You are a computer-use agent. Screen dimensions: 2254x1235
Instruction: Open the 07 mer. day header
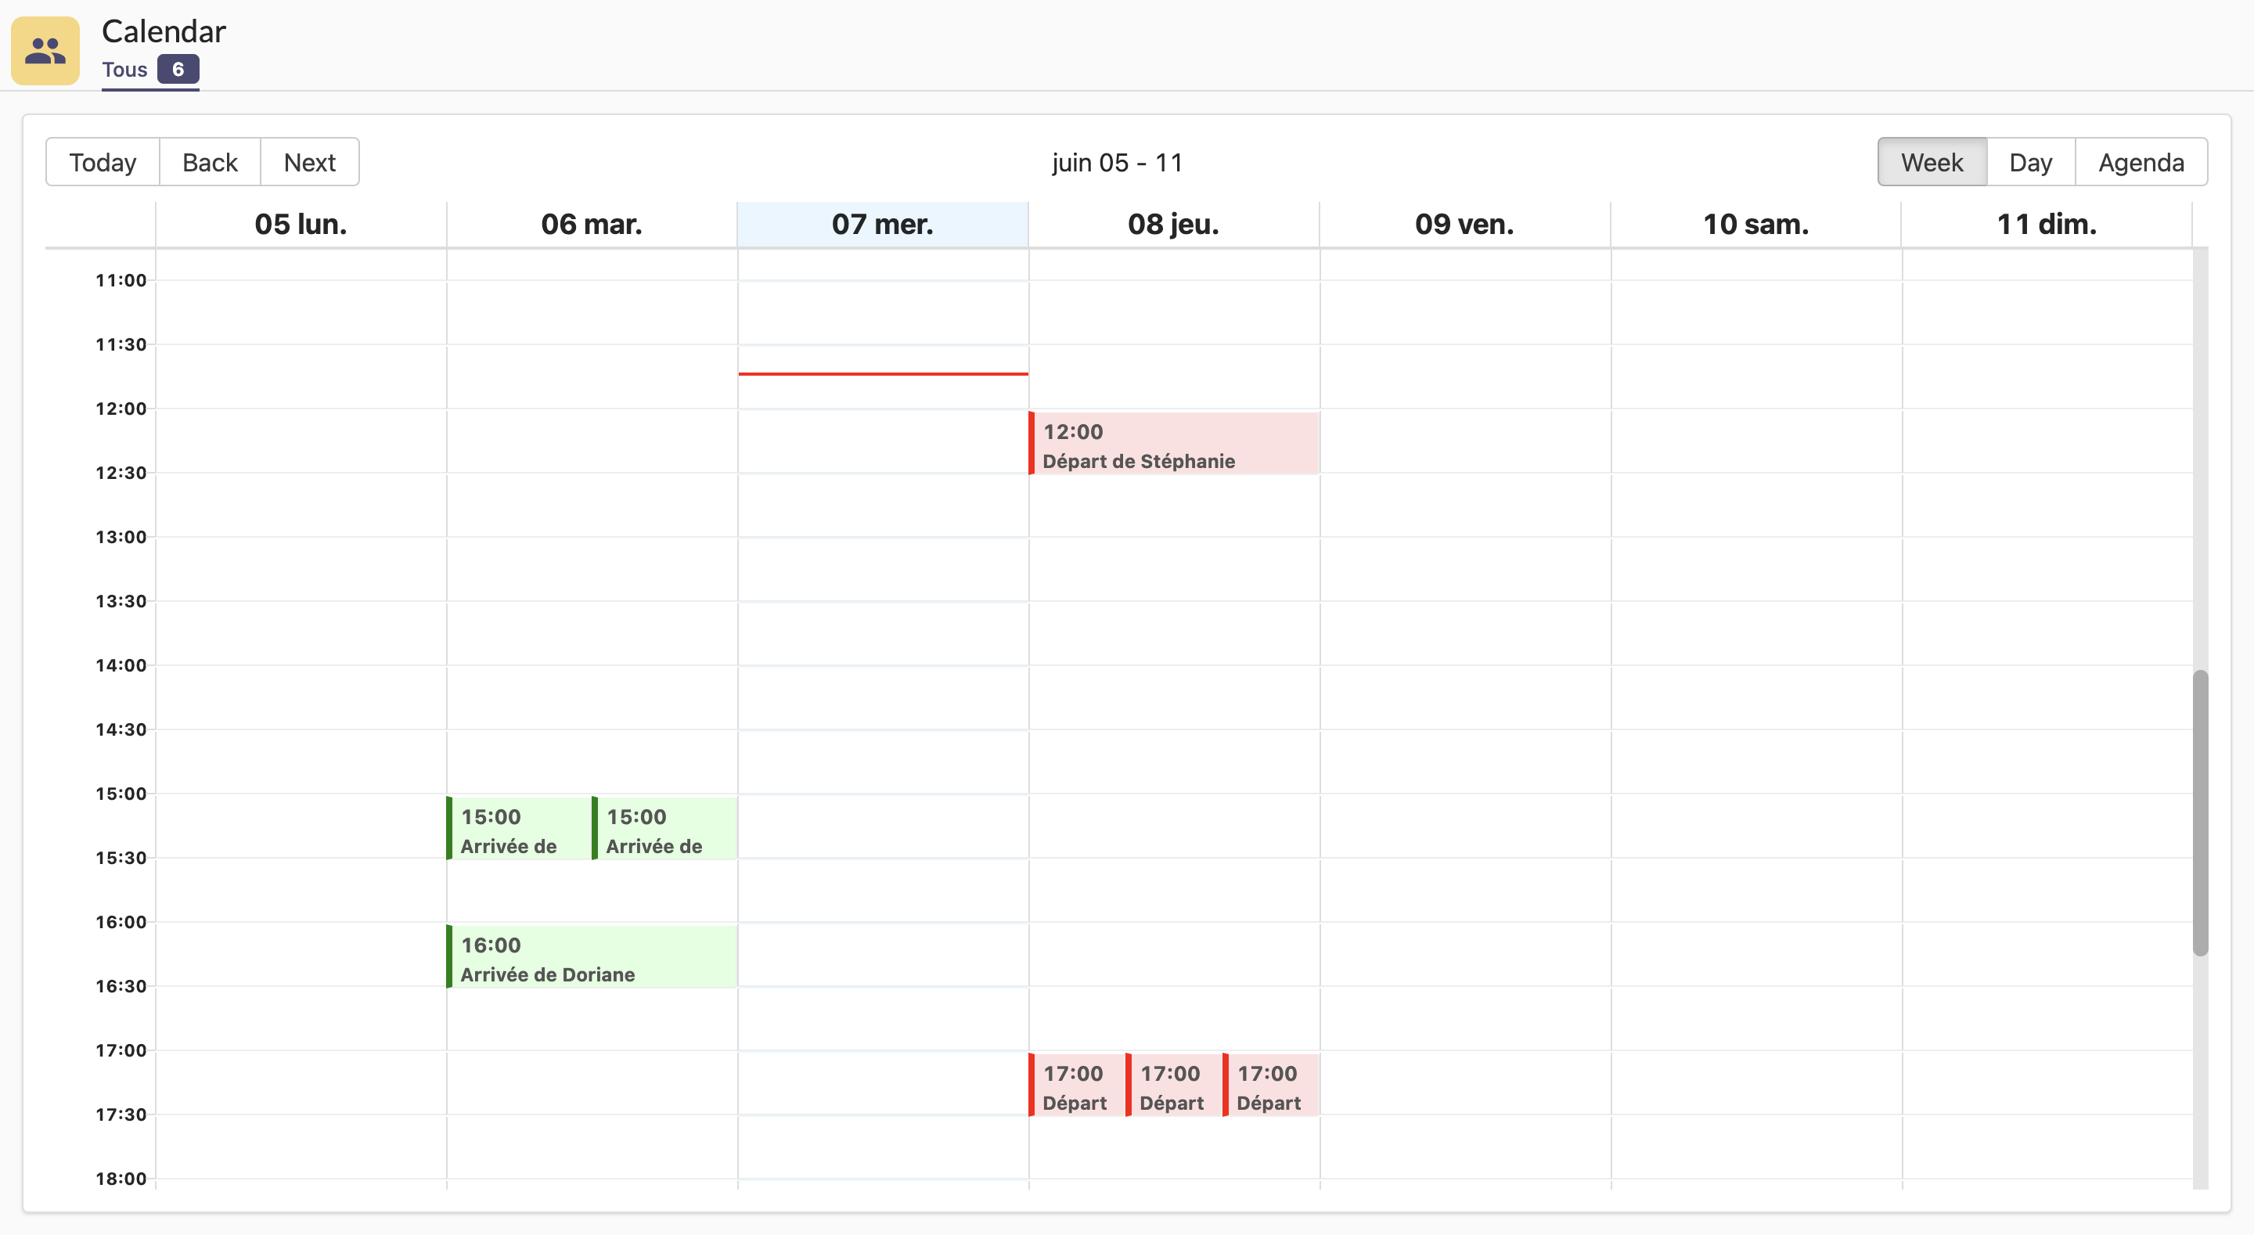click(882, 224)
